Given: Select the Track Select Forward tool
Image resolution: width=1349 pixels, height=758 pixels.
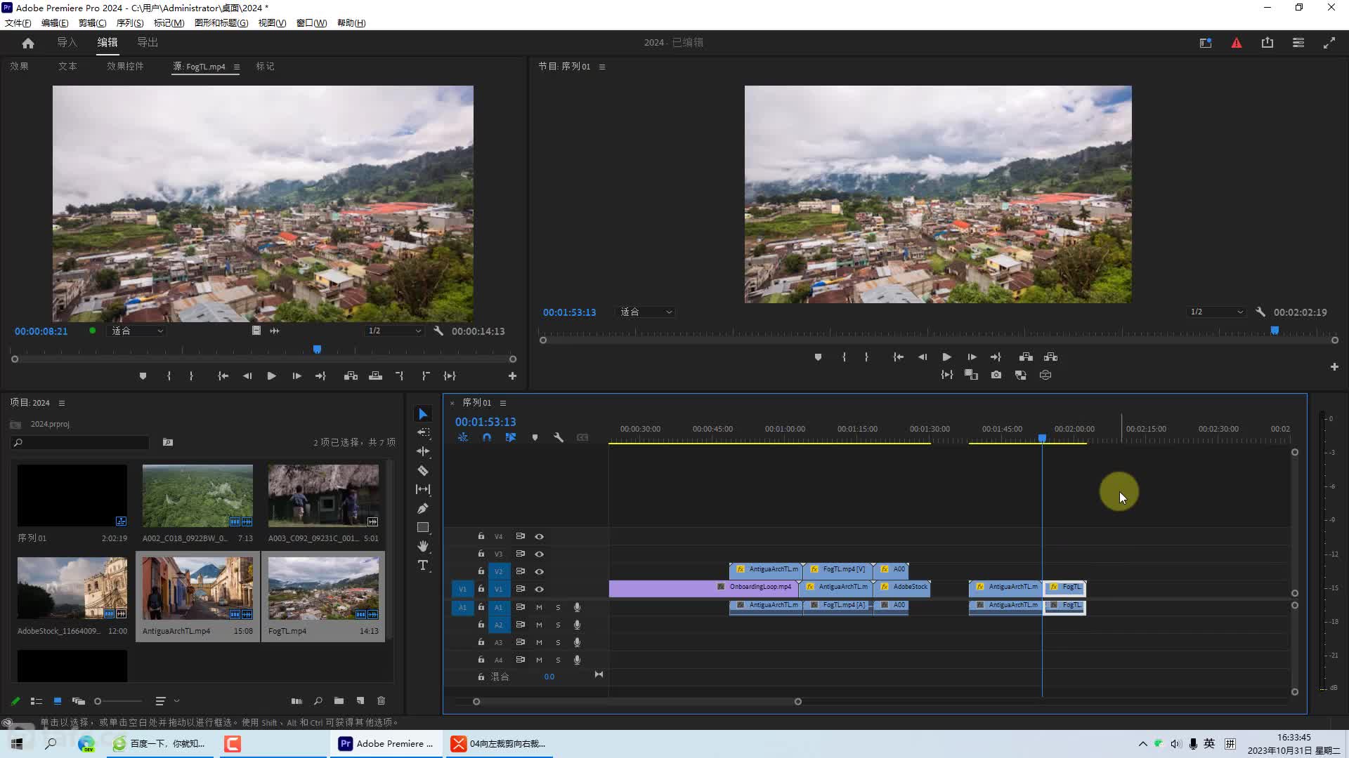Looking at the screenshot, I should (x=423, y=432).
